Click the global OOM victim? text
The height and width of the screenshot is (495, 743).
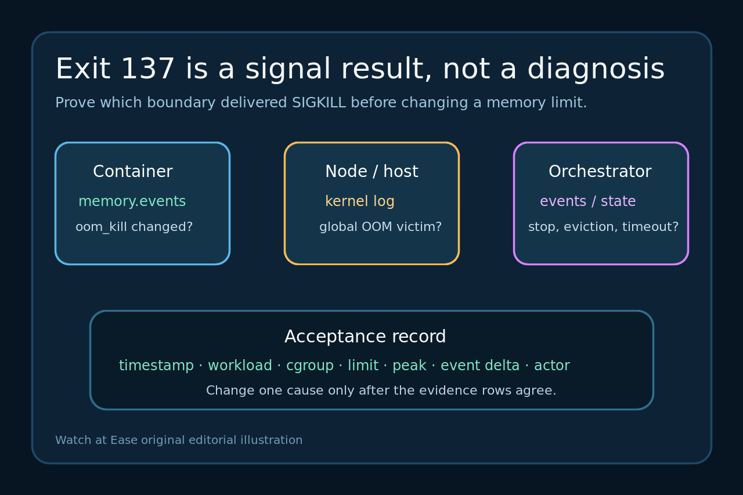coord(381,227)
